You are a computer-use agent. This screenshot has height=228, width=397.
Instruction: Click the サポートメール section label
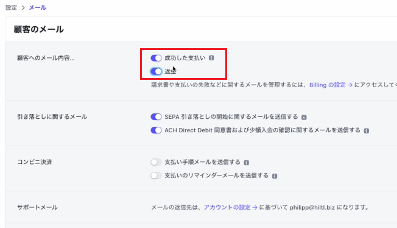click(38, 207)
